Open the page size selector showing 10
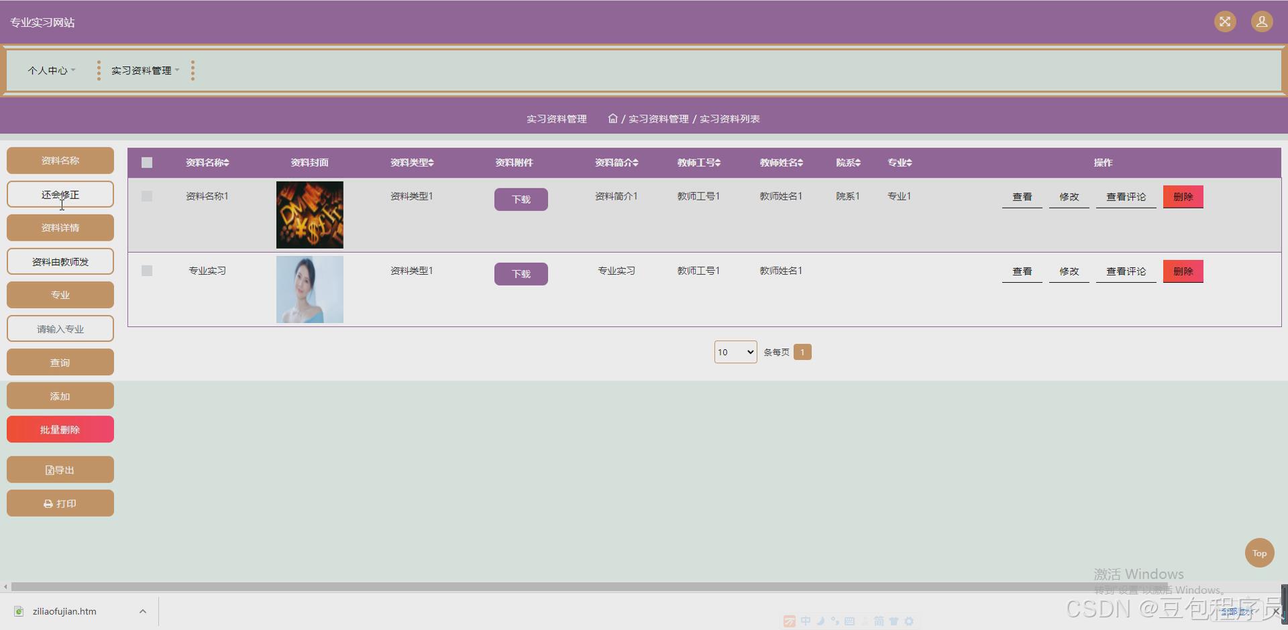This screenshot has width=1288, height=630. [x=735, y=351]
